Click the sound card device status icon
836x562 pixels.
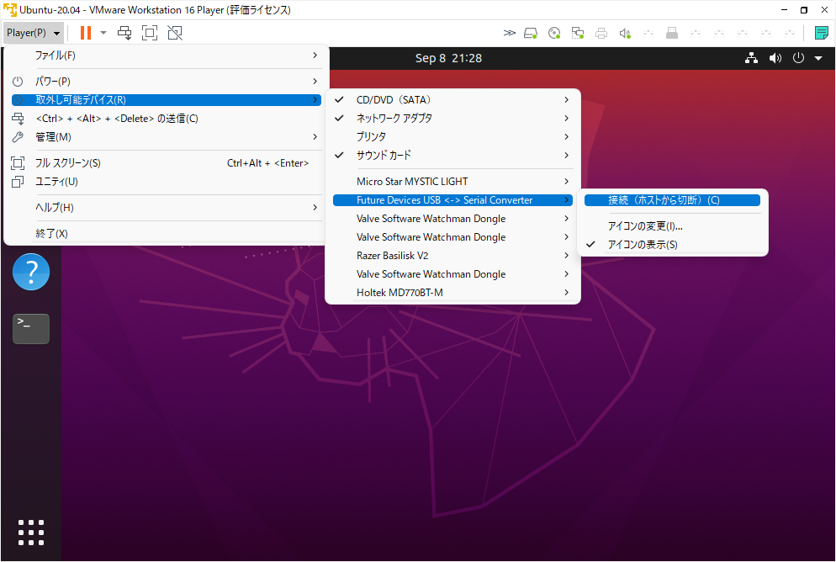click(x=624, y=33)
